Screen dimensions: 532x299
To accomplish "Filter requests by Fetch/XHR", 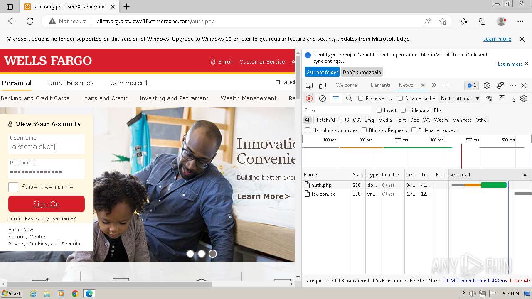I will (328, 120).
